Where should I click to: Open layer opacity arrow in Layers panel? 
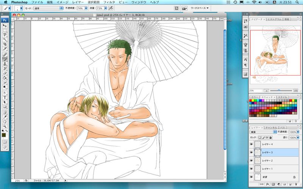(298, 132)
